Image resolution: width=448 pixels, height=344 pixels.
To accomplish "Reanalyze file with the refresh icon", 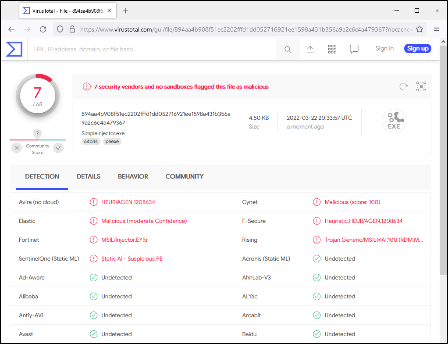I will 403,86.
